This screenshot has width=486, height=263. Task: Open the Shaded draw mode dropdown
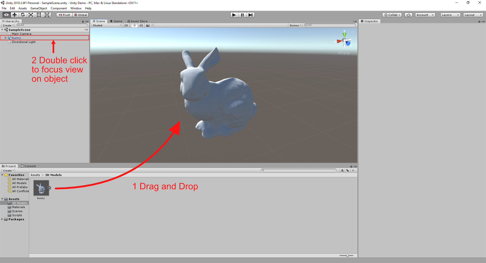click(x=107, y=25)
